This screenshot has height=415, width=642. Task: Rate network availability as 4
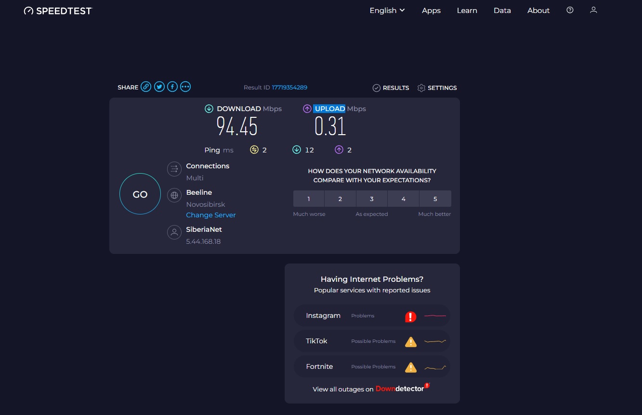(403, 199)
